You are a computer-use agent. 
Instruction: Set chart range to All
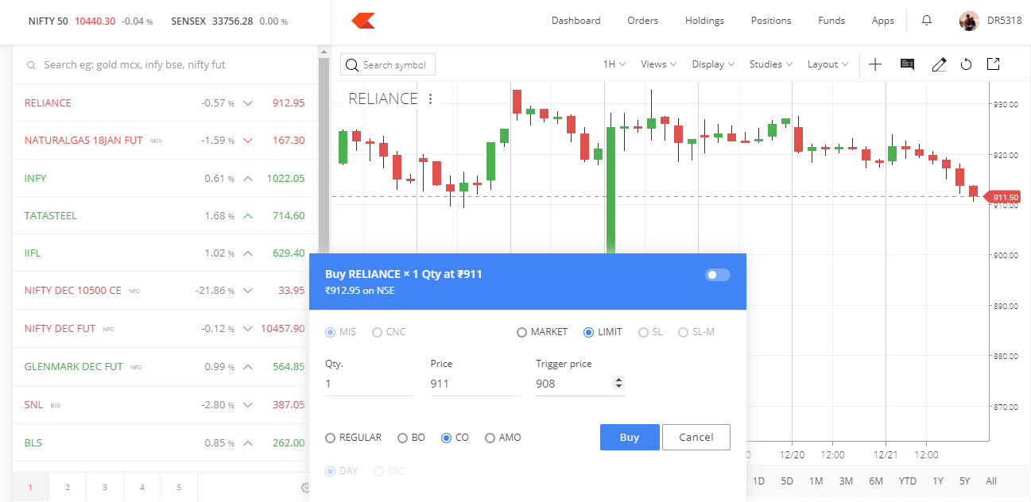tap(991, 481)
